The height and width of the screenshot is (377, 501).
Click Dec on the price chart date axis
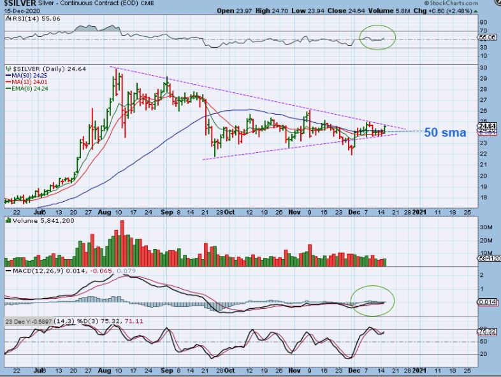click(x=354, y=212)
